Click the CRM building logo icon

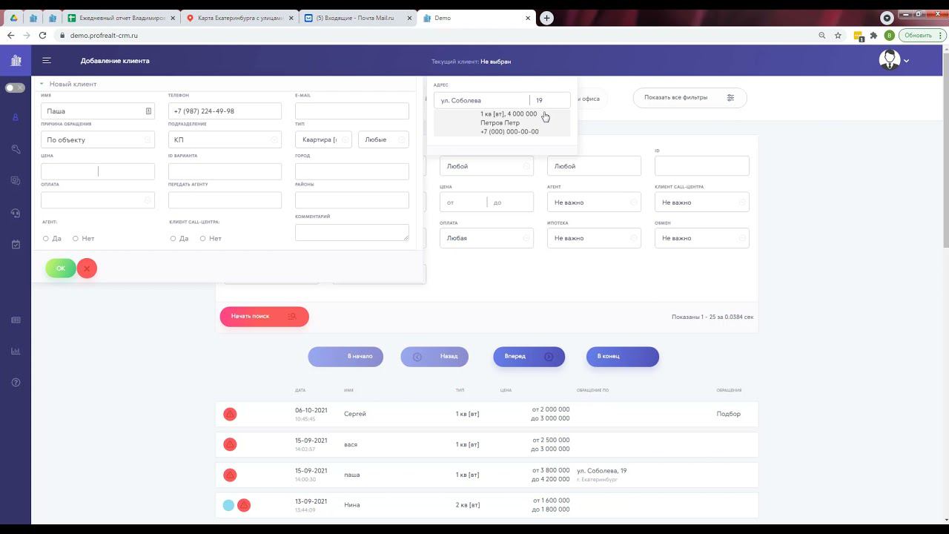click(x=16, y=61)
